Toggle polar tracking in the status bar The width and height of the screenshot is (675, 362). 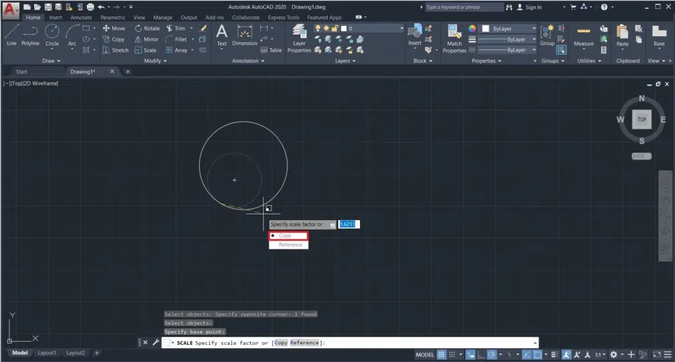(492, 355)
